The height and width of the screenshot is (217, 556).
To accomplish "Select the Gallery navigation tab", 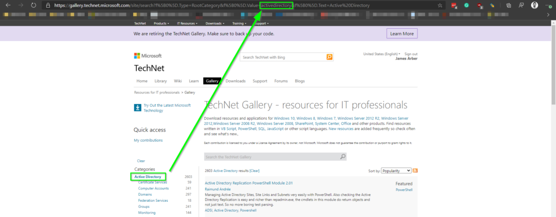I will [212, 81].
